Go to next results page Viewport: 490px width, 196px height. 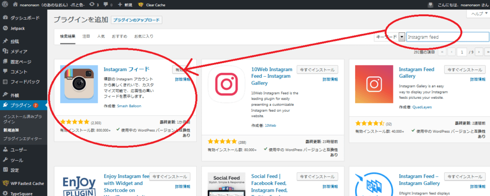pyautogui.click(x=479, y=52)
